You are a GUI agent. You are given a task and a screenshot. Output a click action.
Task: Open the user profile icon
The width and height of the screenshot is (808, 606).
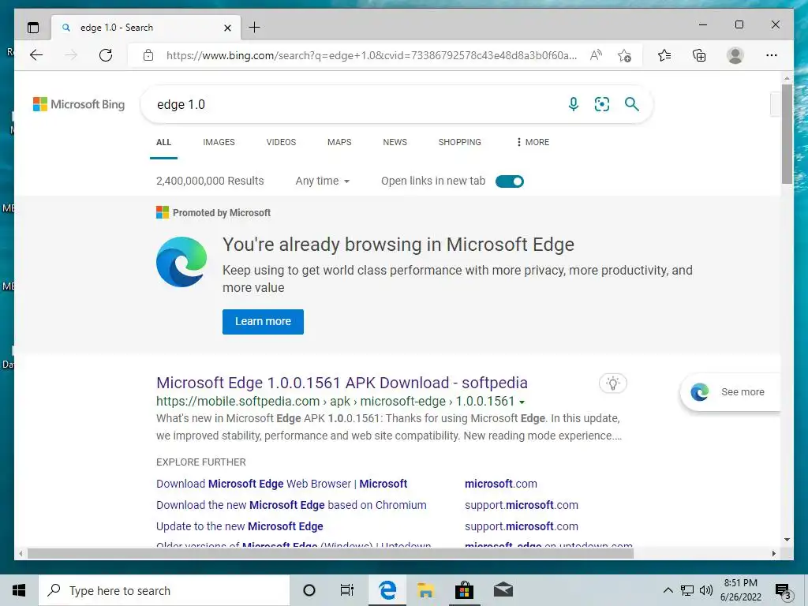point(735,55)
